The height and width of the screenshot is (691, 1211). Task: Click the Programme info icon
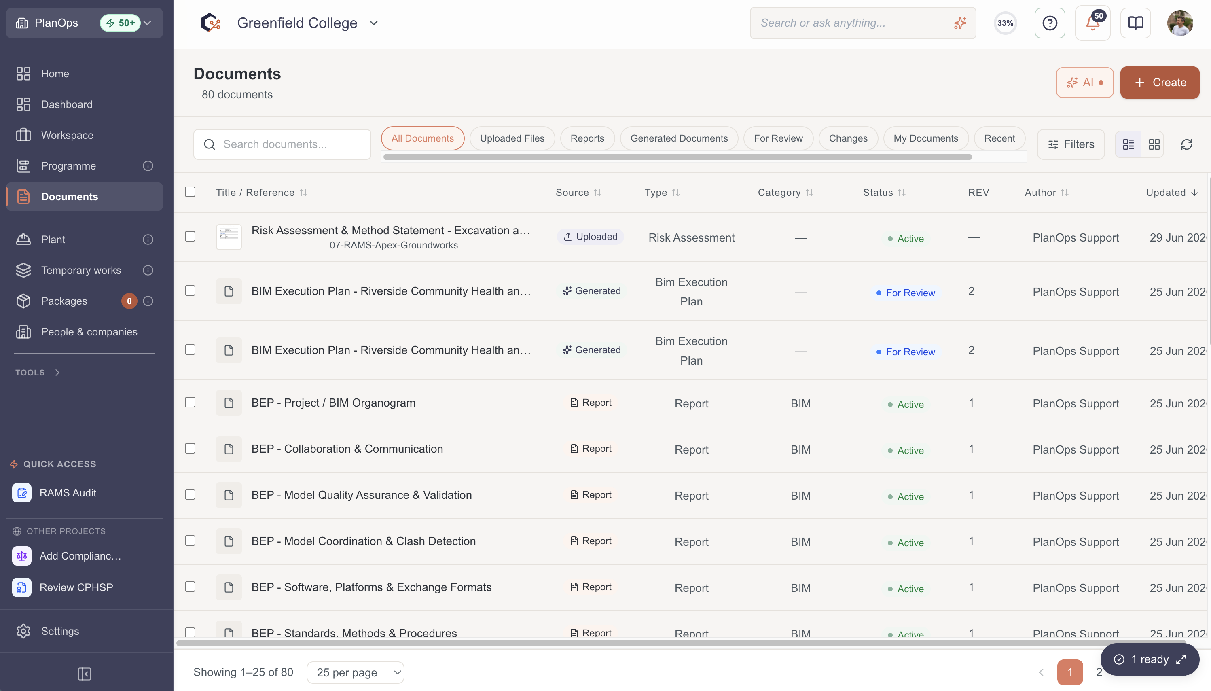pos(148,165)
